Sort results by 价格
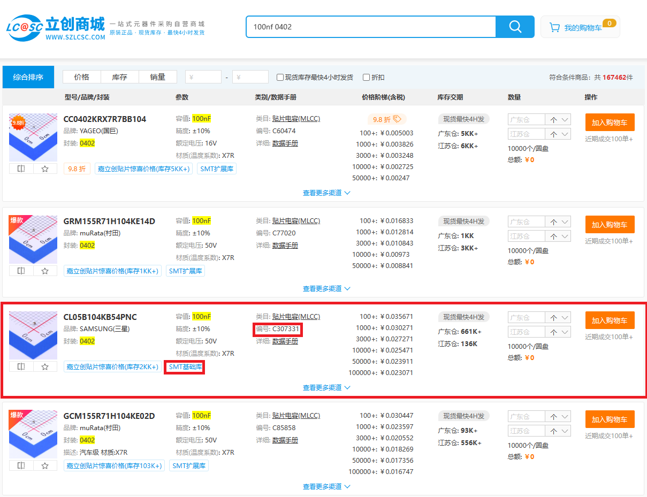 pyautogui.click(x=82, y=77)
